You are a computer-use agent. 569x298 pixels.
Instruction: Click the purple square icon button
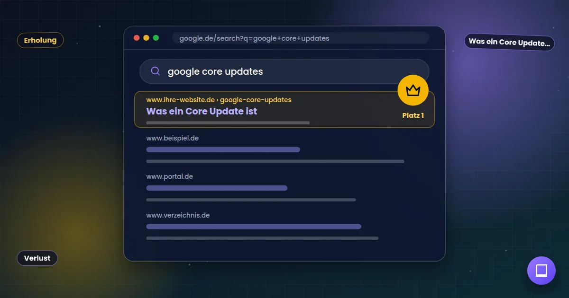[541, 271]
